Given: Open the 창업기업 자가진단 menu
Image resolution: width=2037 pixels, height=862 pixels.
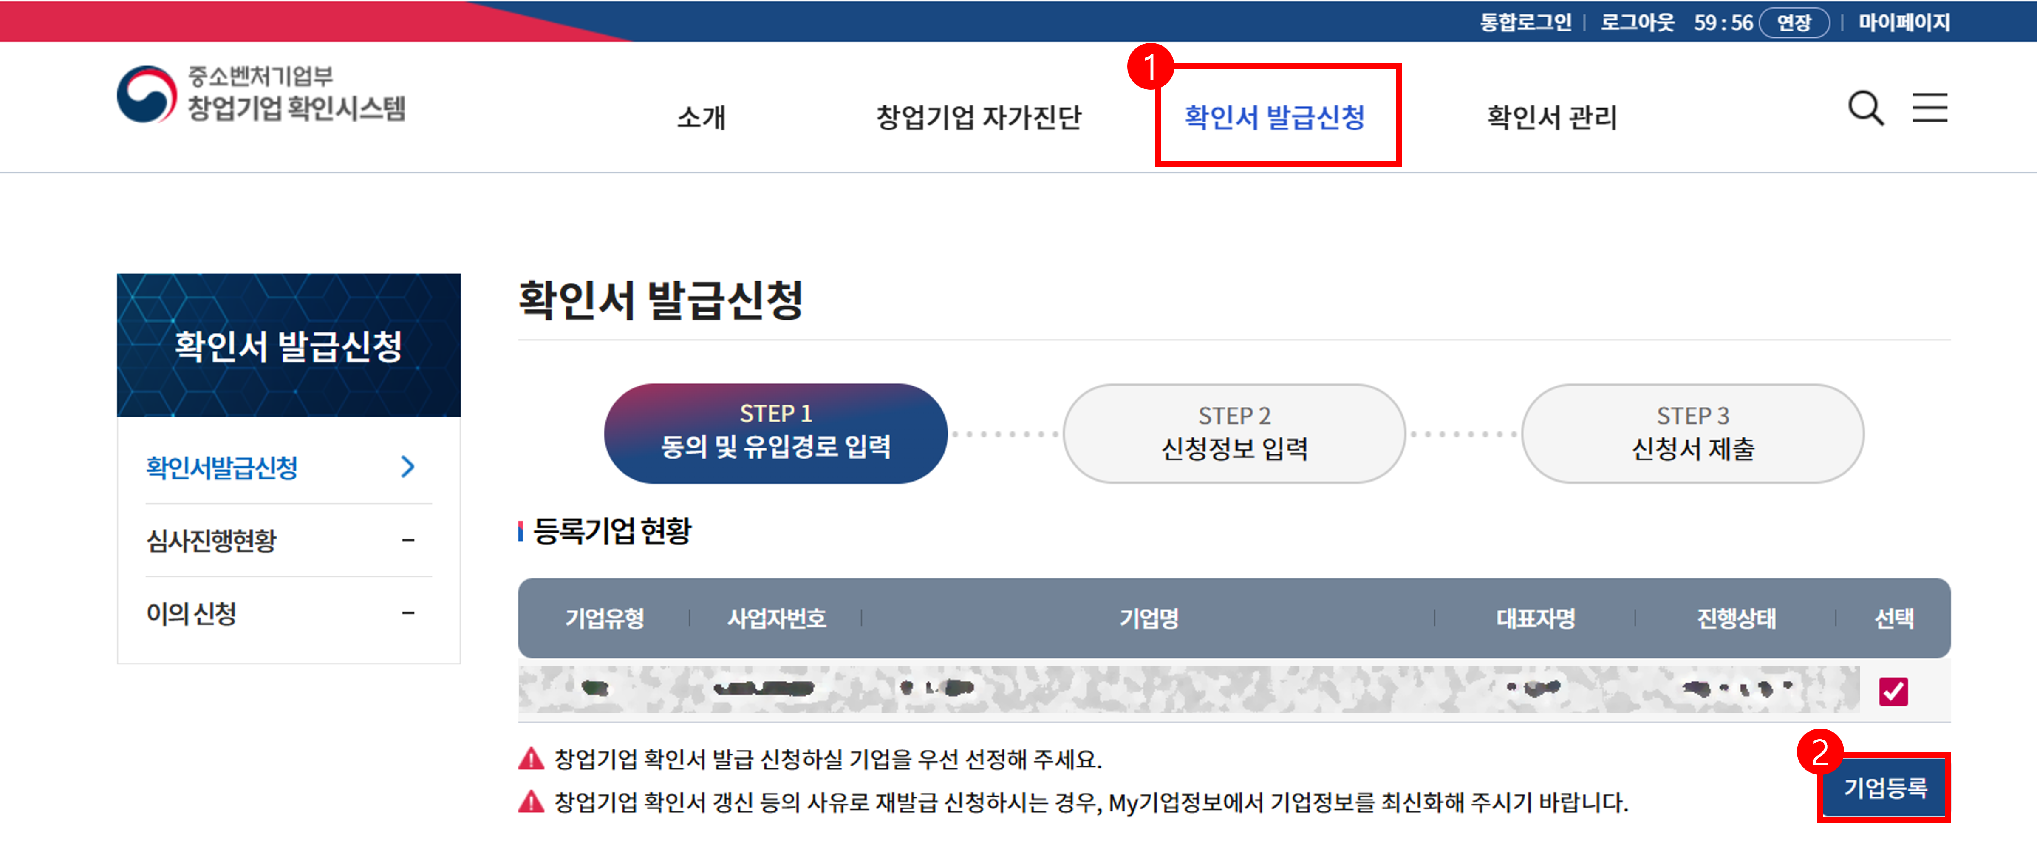Looking at the screenshot, I should (x=978, y=117).
